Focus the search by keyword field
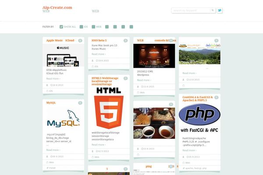The image size is (263, 175). 191,10
